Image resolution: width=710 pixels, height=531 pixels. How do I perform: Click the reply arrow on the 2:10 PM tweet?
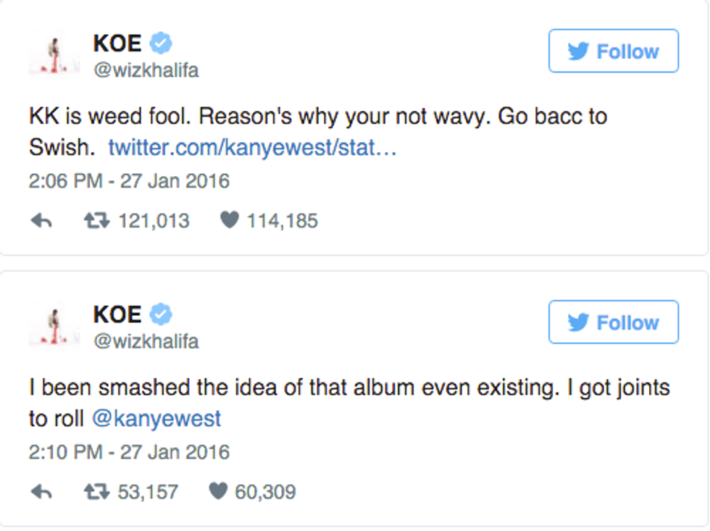[41, 492]
